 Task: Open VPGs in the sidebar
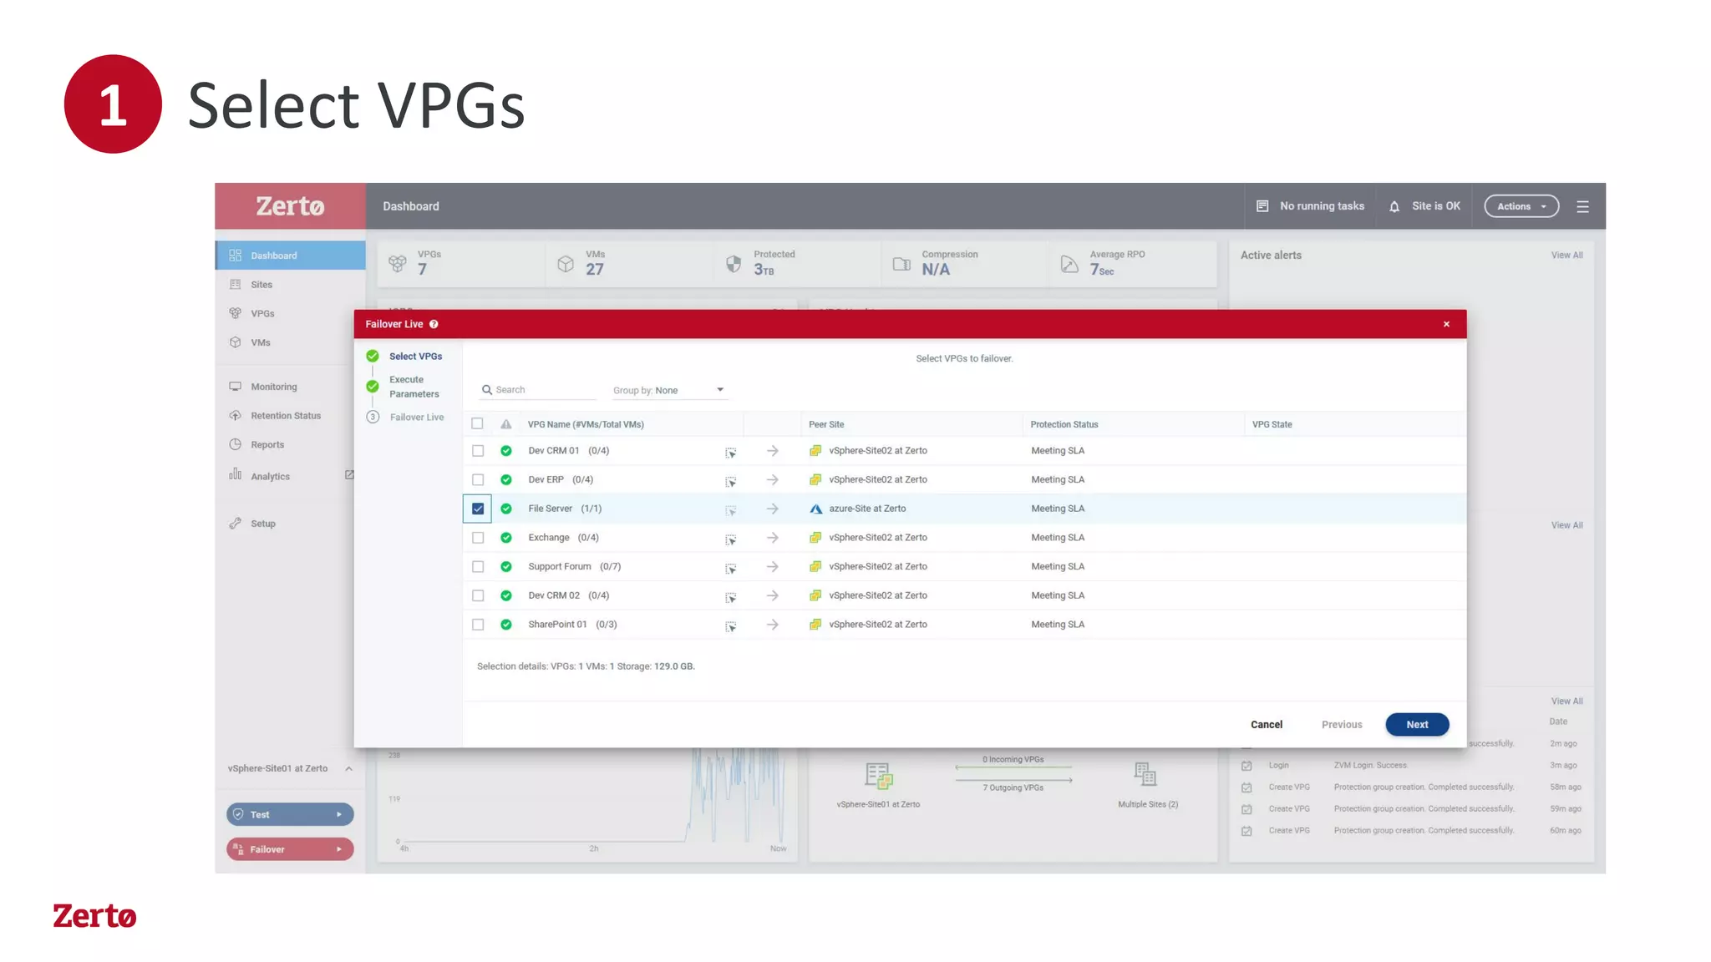pos(290,314)
